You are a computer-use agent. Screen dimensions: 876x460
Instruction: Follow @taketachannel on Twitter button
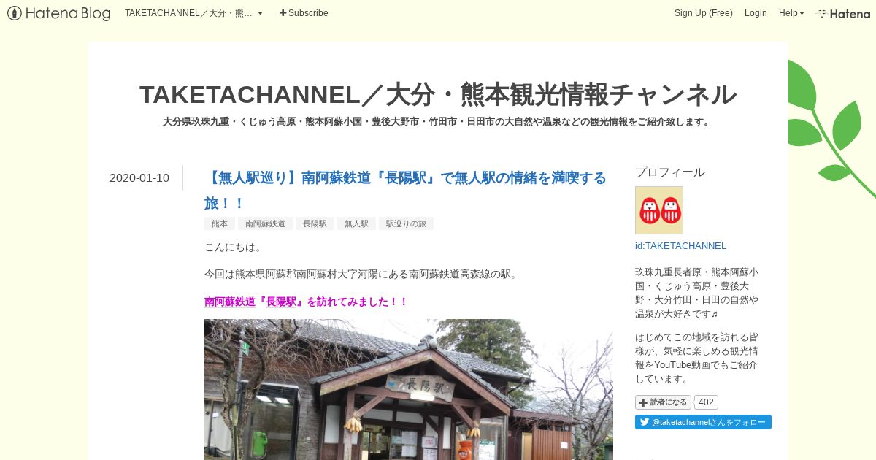[x=703, y=422]
